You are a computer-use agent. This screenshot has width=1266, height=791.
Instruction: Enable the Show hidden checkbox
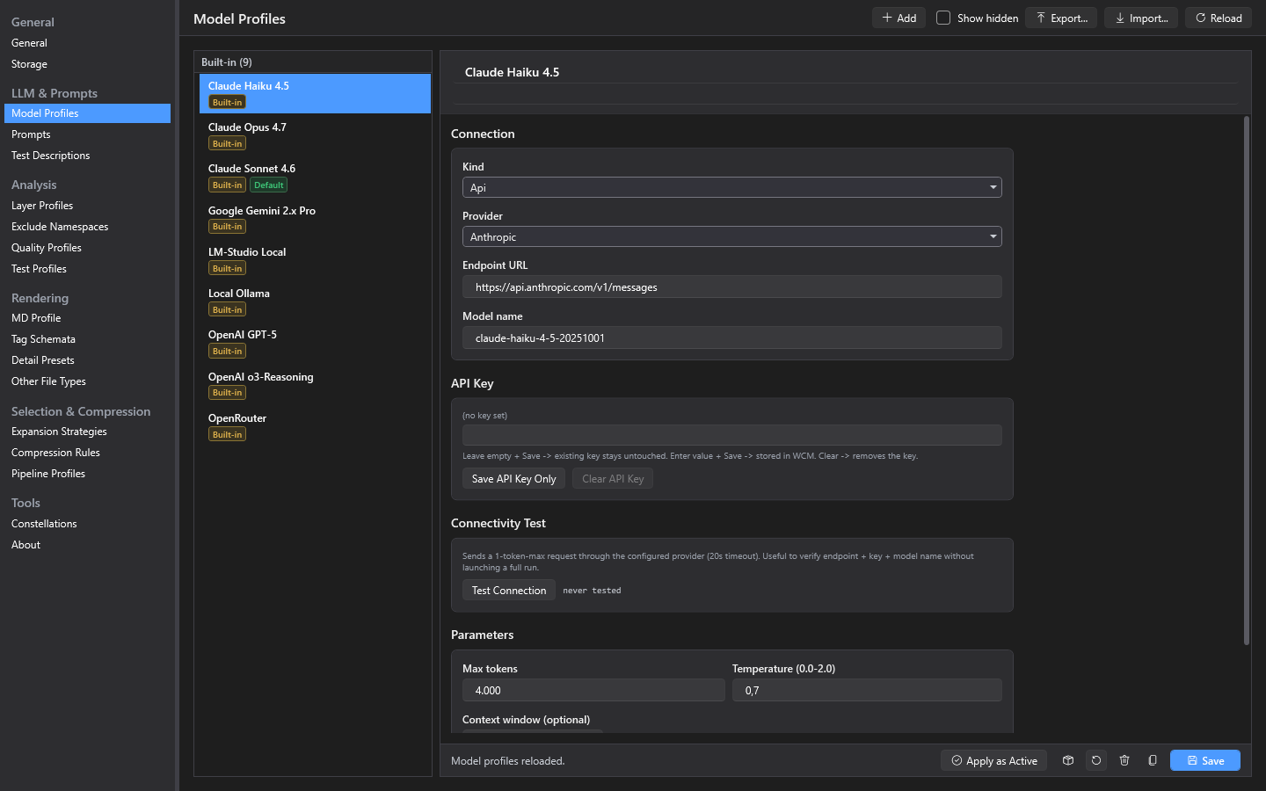[x=943, y=18]
